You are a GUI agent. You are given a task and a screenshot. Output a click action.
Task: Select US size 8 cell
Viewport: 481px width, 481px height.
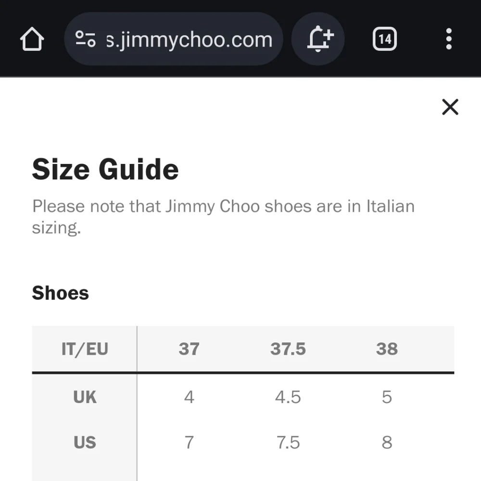tap(387, 442)
